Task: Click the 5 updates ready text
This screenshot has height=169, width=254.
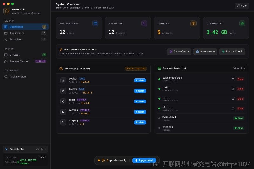Action: (x=116, y=160)
